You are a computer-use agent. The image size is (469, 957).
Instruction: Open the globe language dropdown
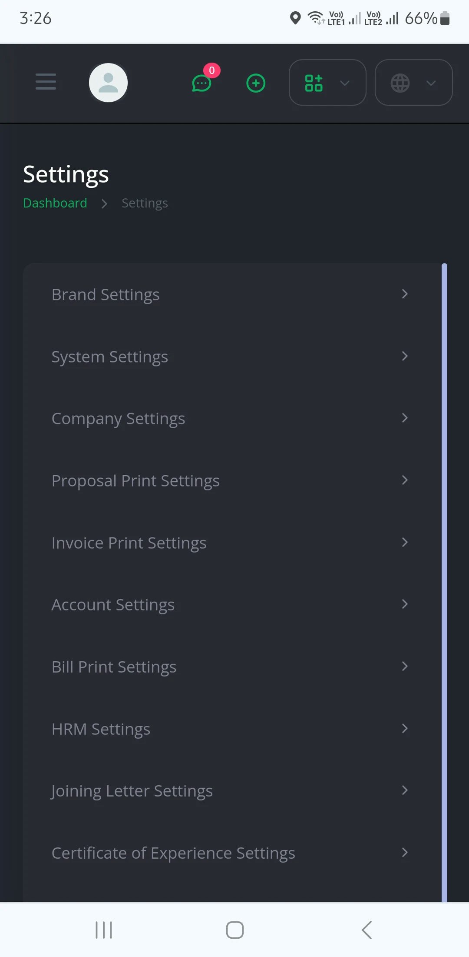(x=413, y=83)
